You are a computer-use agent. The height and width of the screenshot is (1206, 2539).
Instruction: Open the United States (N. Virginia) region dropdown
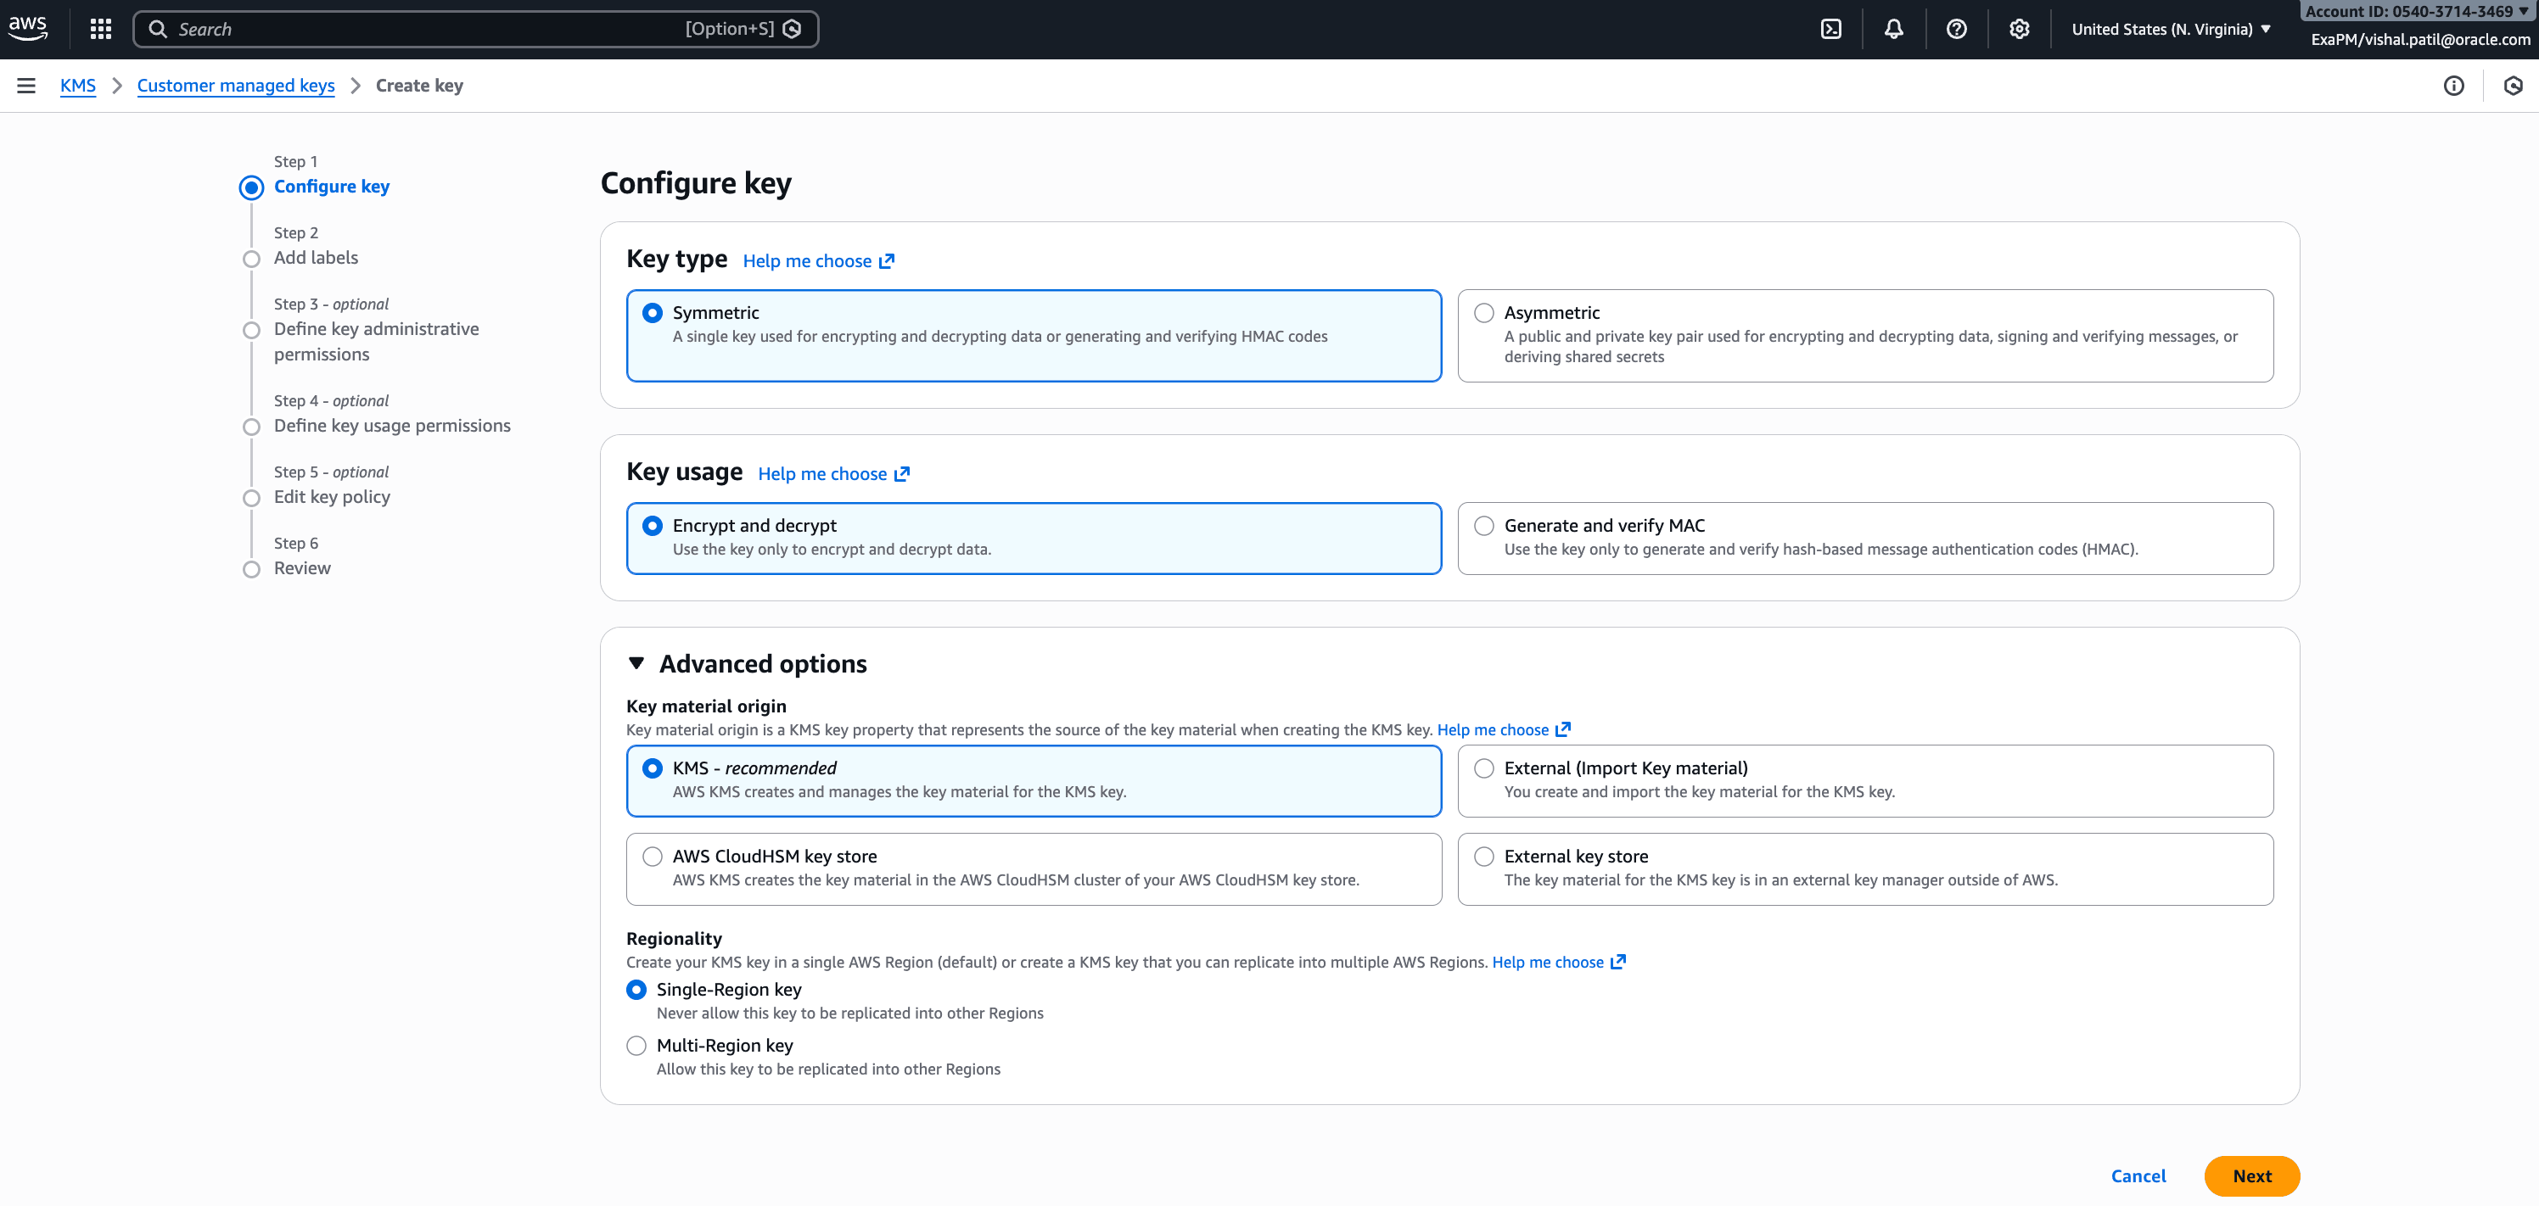(2171, 29)
